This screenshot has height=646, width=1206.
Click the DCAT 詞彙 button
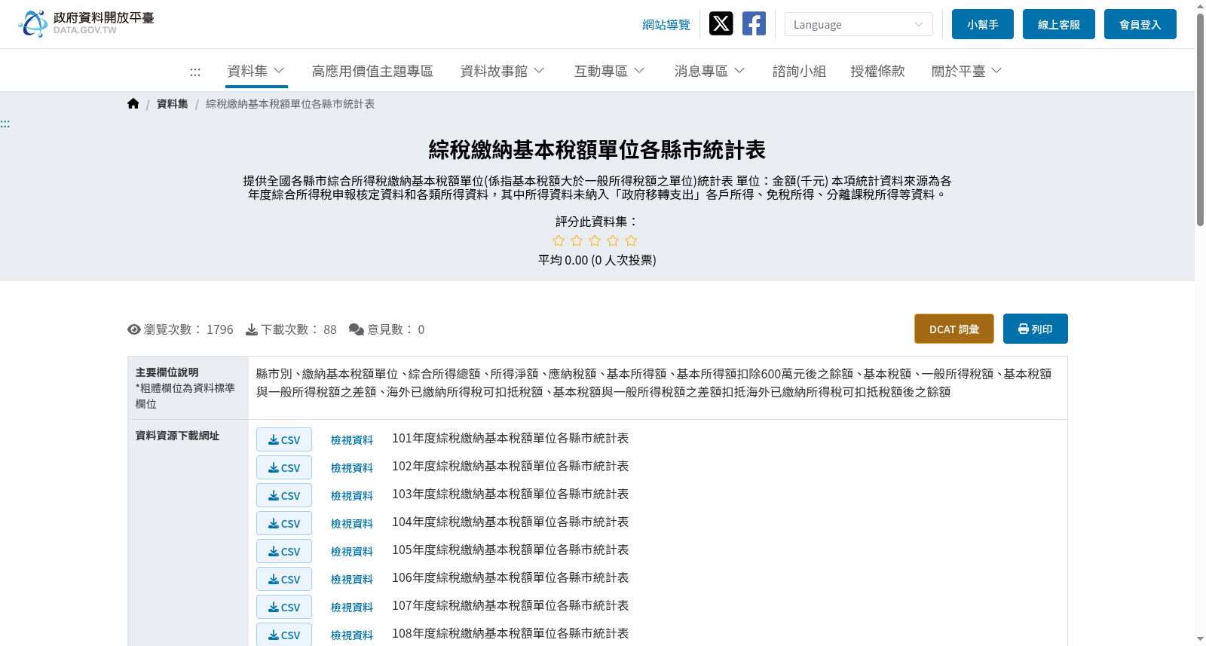(954, 329)
